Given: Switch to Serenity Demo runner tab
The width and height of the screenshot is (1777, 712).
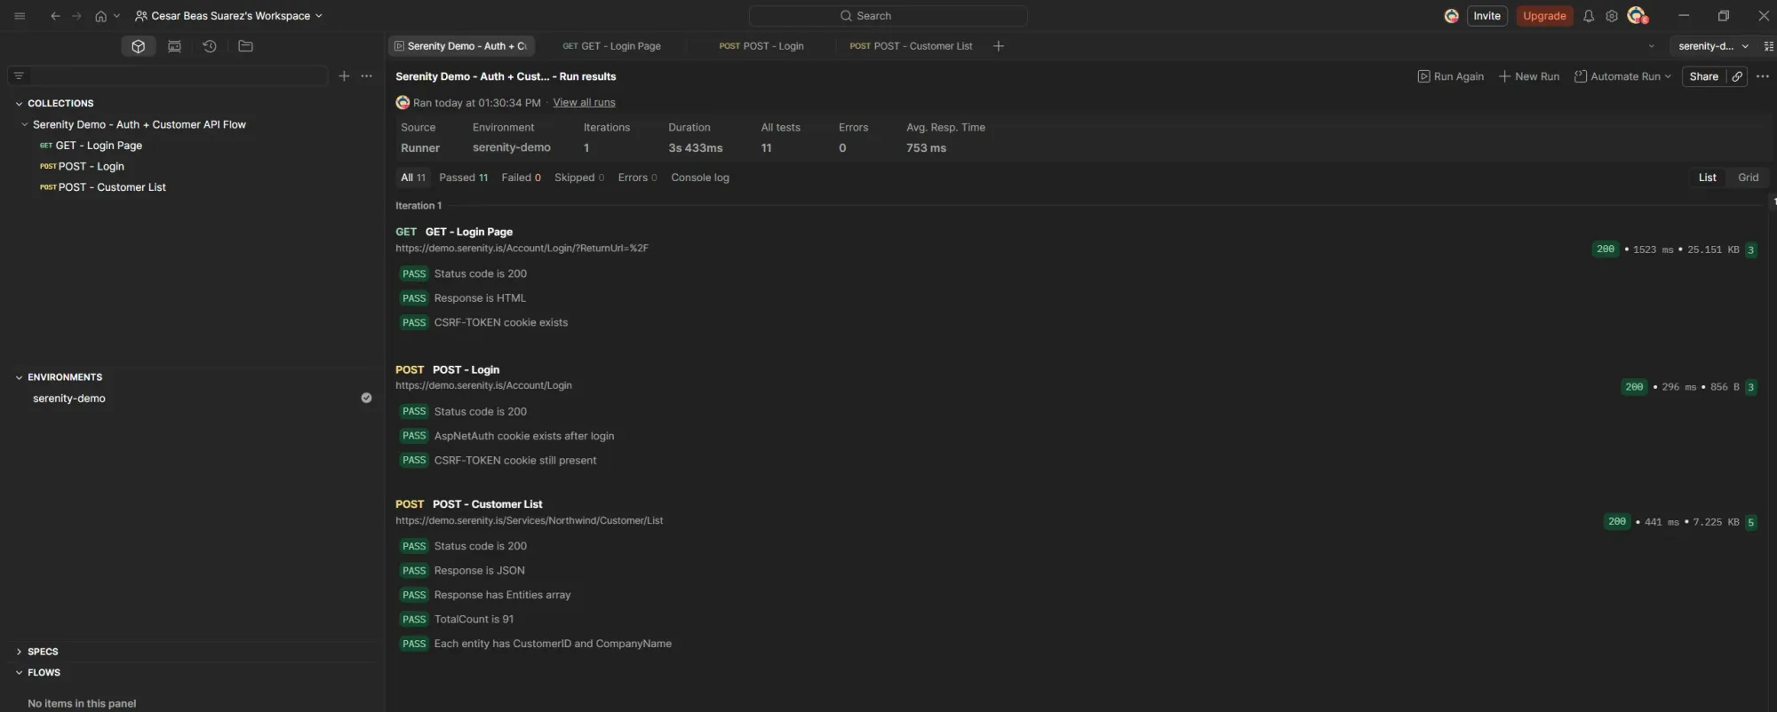Looking at the screenshot, I should 461,46.
